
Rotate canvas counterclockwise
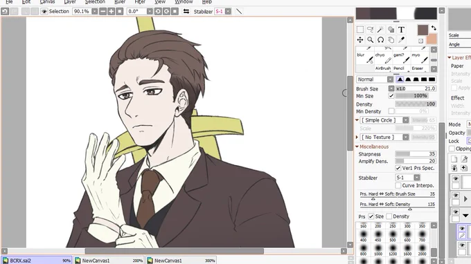(x=158, y=11)
